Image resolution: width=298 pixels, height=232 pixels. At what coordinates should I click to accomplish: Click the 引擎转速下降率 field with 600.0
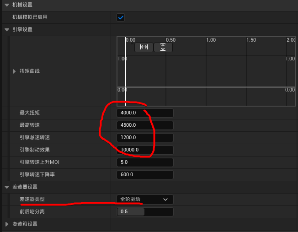(145, 175)
